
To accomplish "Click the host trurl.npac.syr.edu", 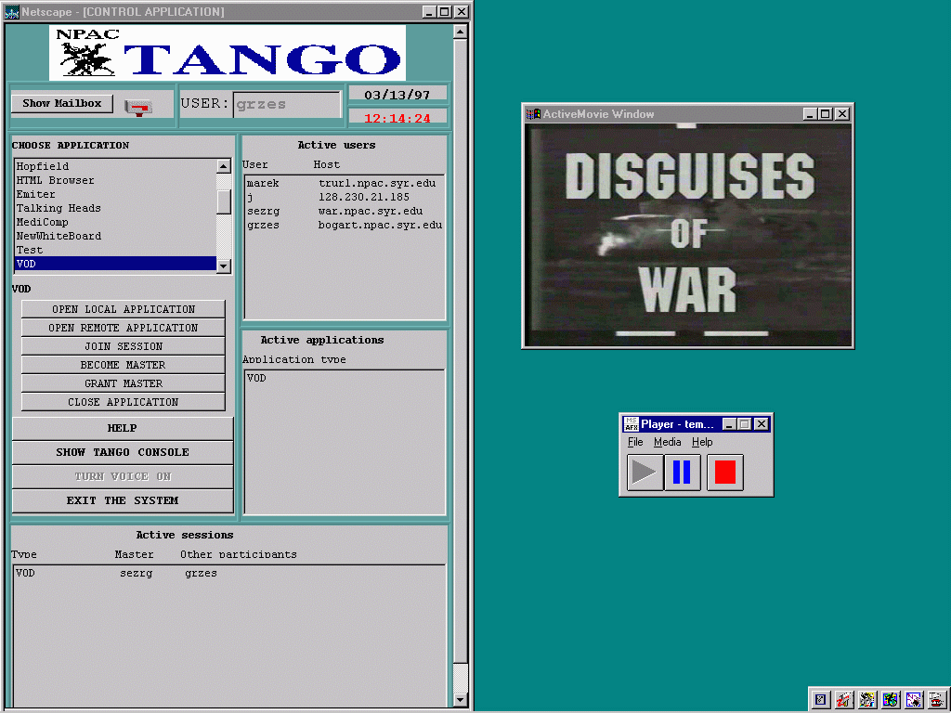I will pyautogui.click(x=377, y=183).
